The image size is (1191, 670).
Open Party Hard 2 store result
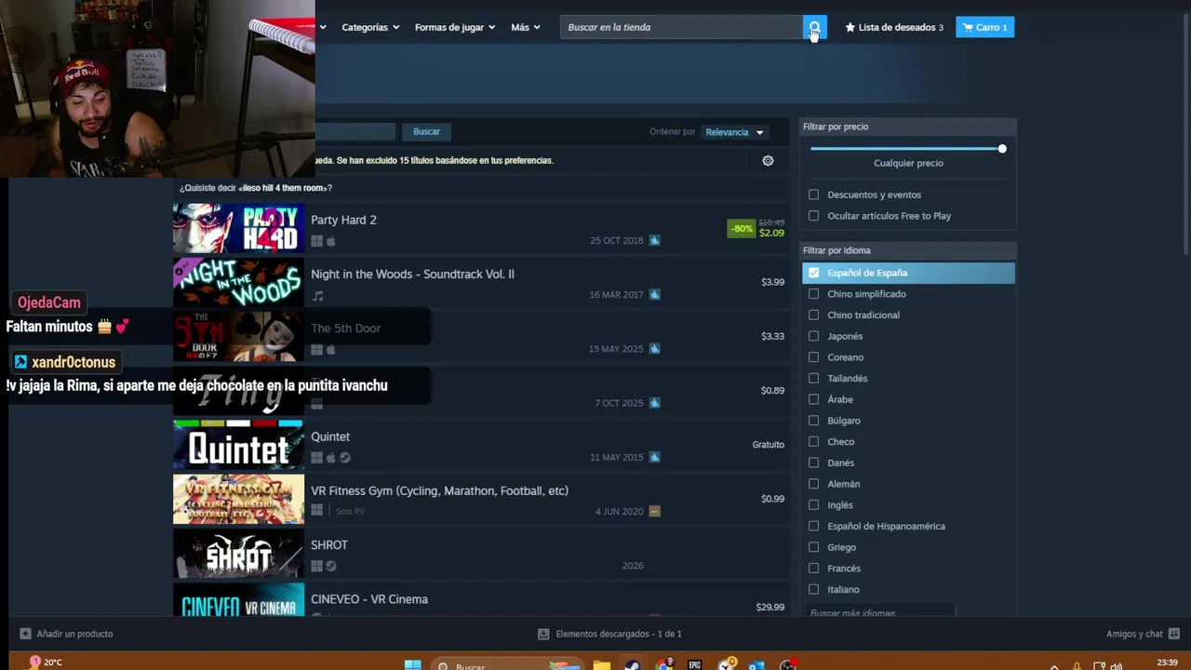(x=480, y=229)
